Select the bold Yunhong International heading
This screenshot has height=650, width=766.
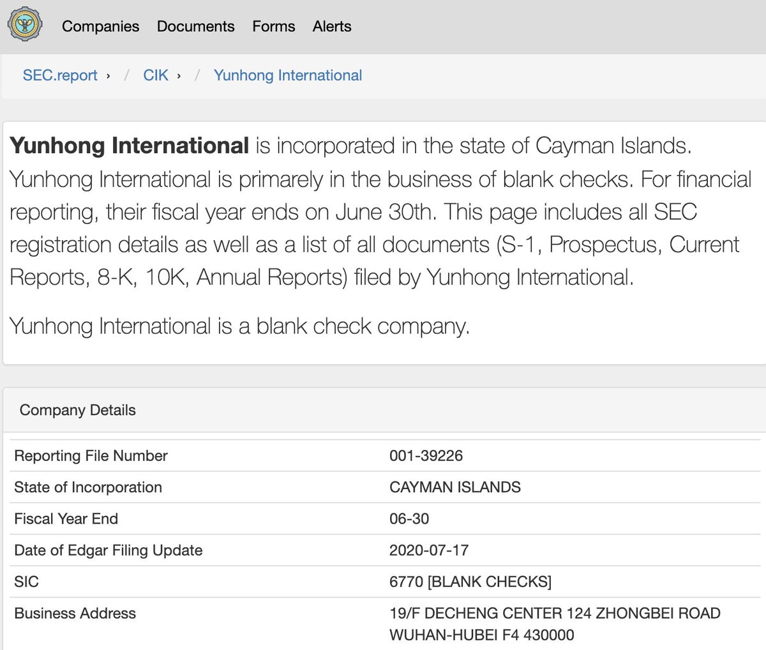pos(130,146)
